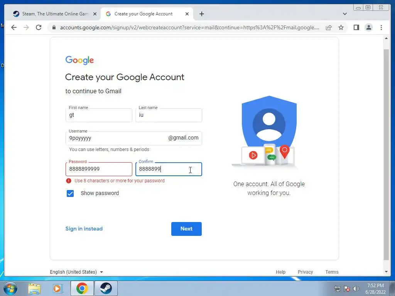Open the Windows Start menu

pyautogui.click(x=10, y=288)
